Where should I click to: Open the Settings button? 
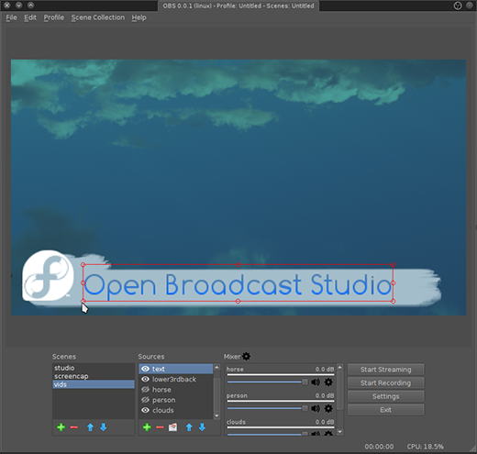point(386,396)
